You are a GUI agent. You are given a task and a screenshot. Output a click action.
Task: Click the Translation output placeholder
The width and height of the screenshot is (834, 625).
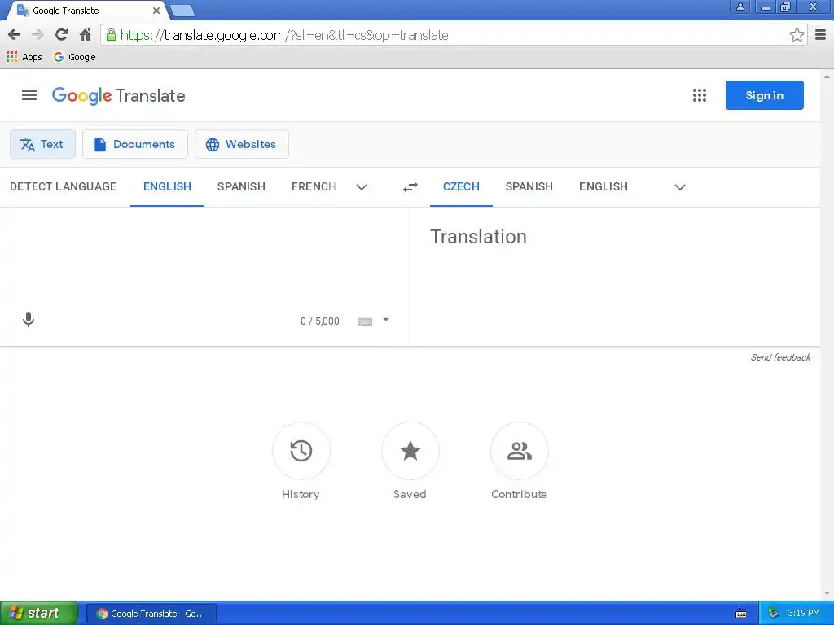pos(478,237)
